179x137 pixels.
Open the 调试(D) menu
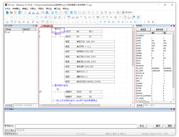click(49, 9)
